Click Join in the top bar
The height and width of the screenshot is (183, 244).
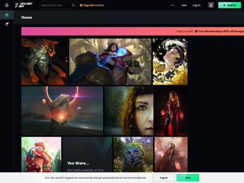point(184,5)
